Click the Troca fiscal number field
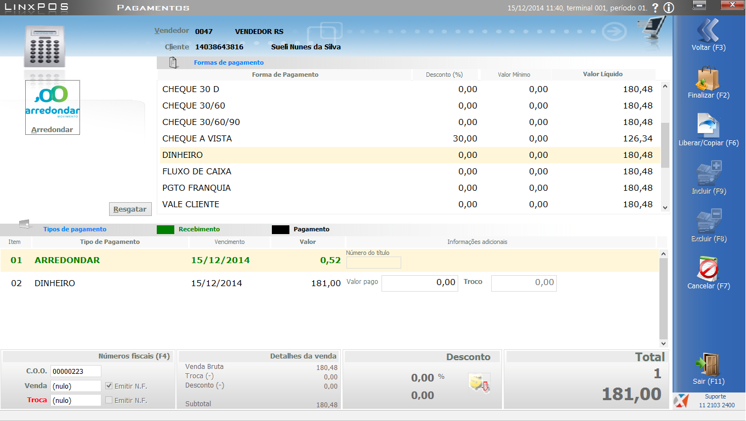The height and width of the screenshot is (421, 746). (x=76, y=400)
